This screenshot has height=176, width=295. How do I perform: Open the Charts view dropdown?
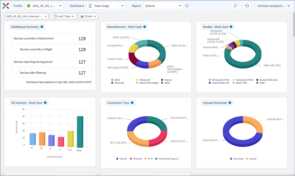pyautogui.click(x=88, y=16)
